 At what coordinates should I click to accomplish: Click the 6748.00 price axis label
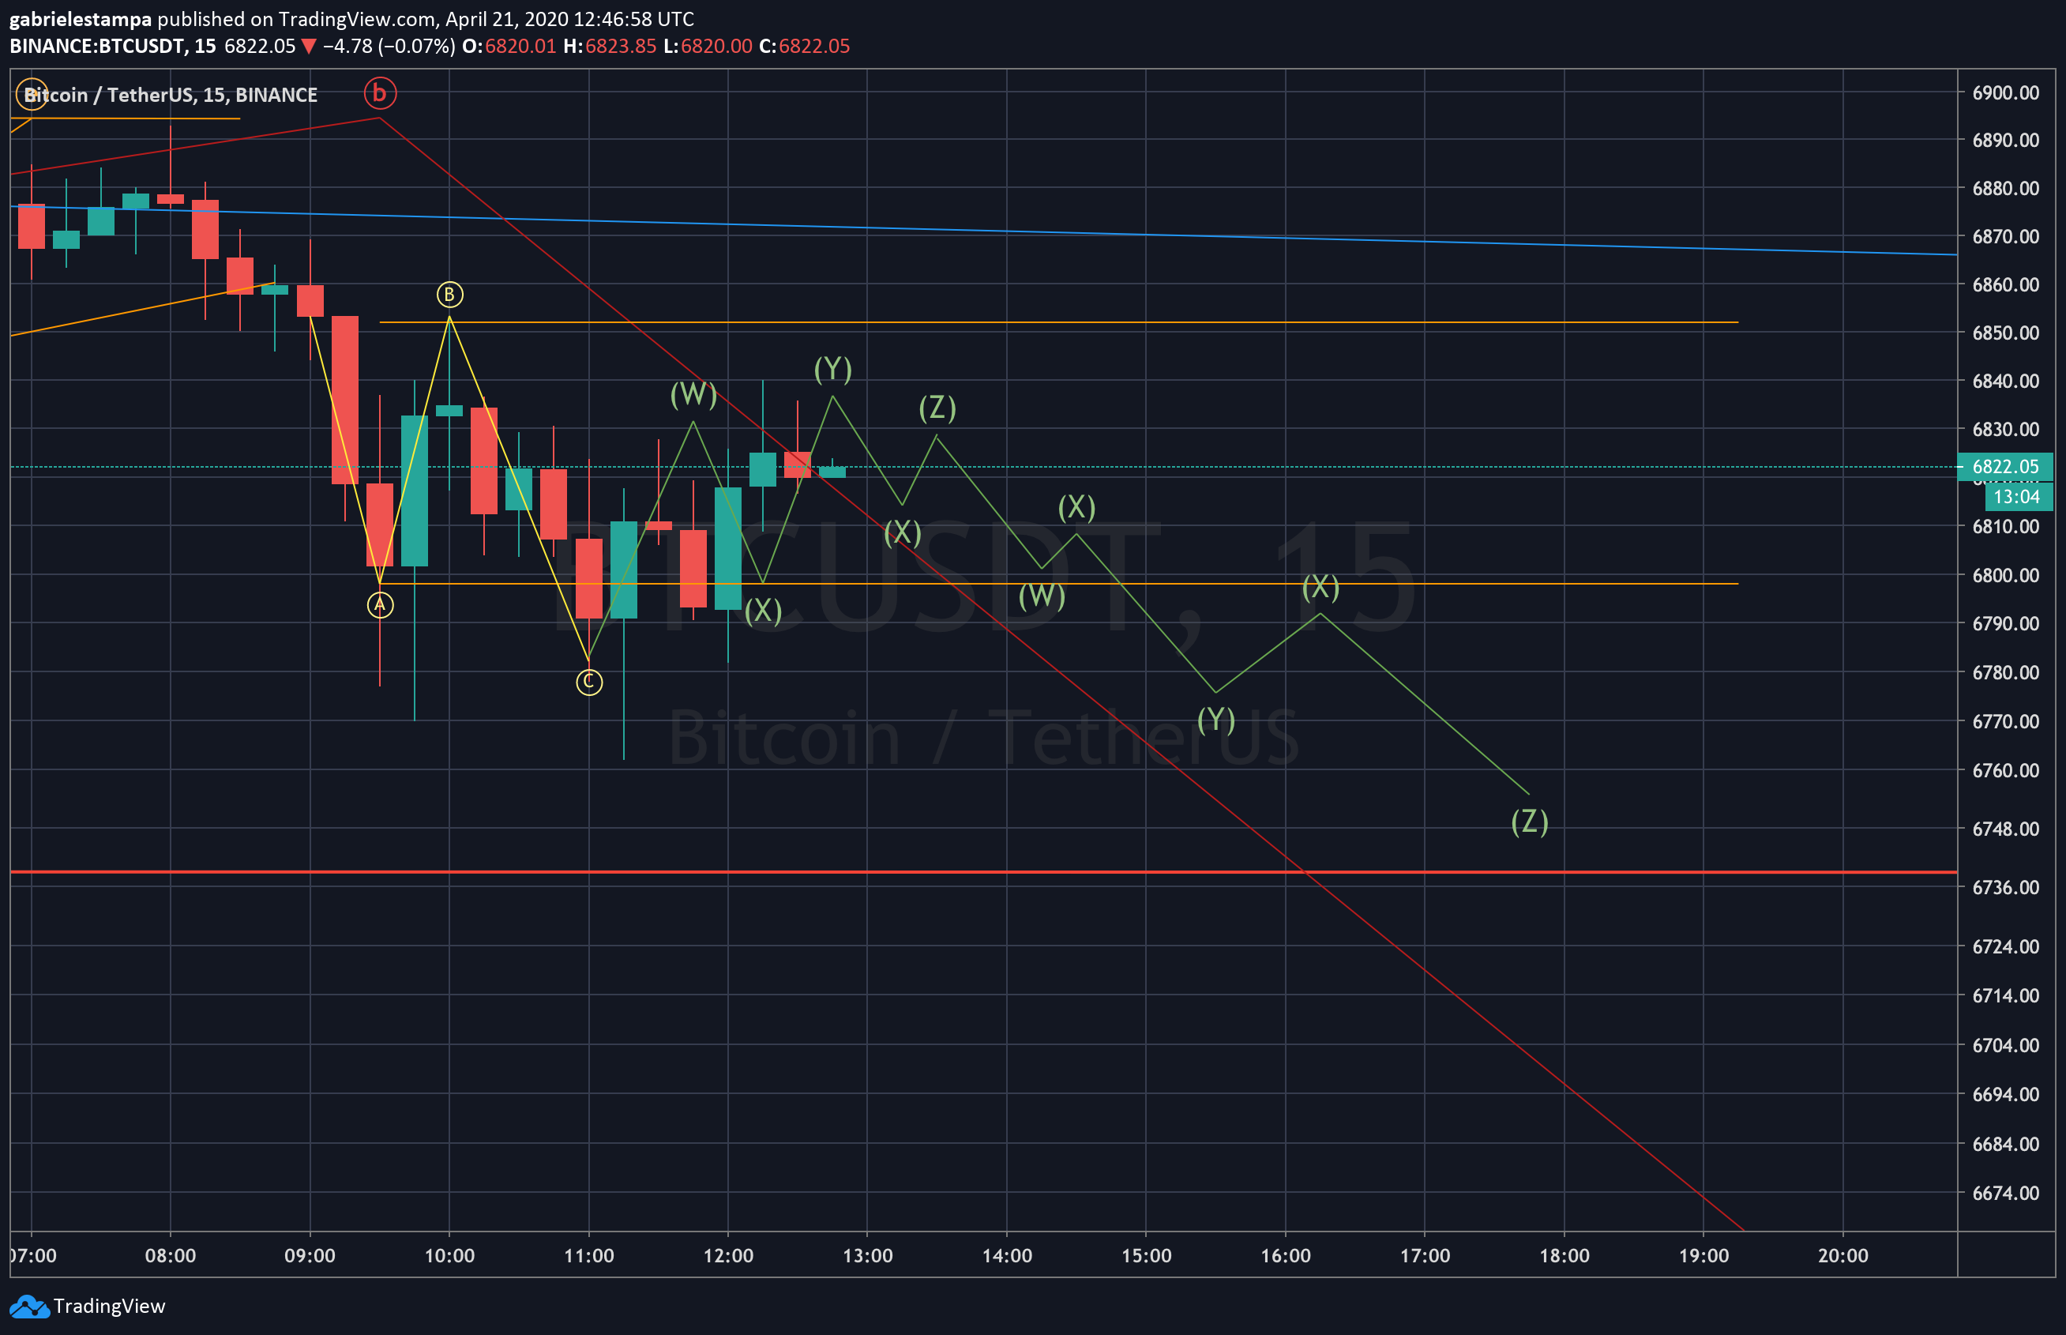point(2005,829)
